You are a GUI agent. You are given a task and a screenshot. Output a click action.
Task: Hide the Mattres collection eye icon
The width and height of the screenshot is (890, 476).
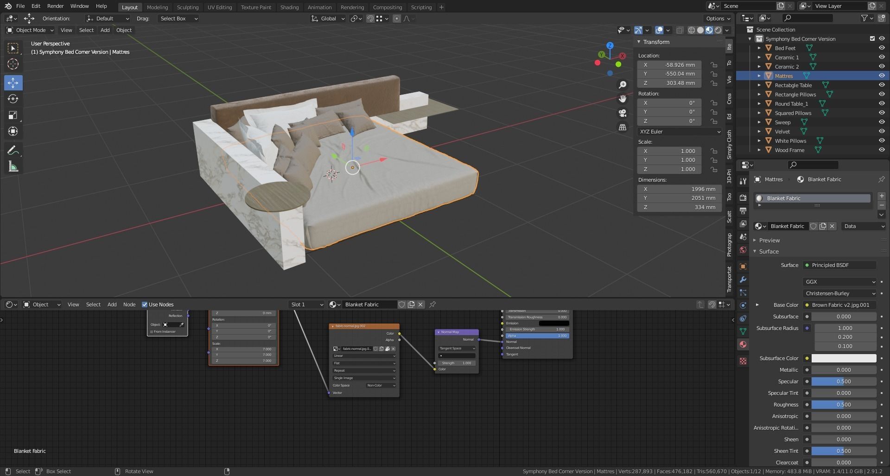tap(882, 76)
